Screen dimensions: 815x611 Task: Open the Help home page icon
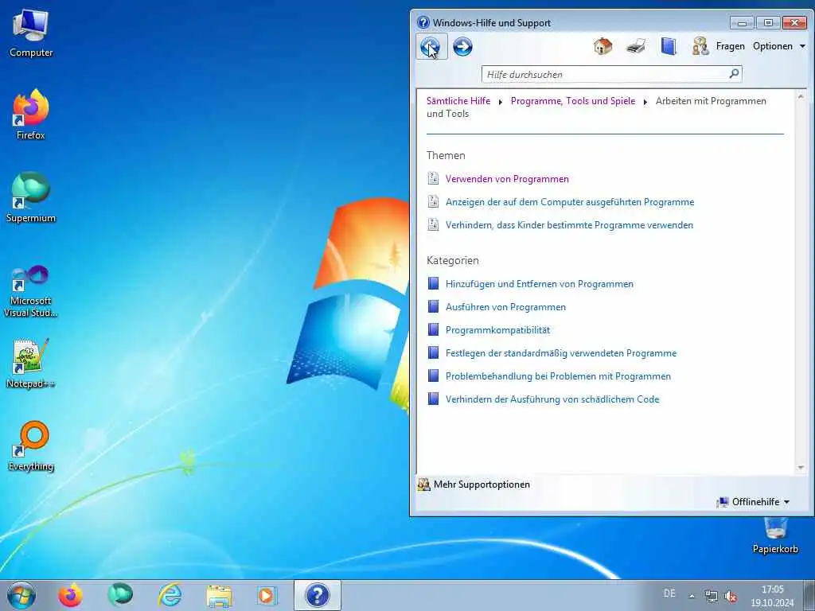coord(603,46)
